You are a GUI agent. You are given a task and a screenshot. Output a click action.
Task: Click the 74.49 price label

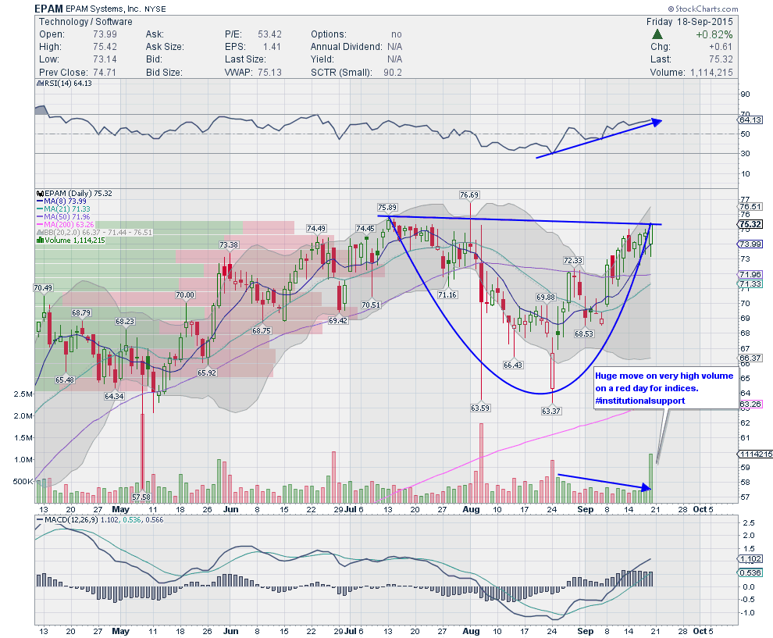pyautogui.click(x=316, y=228)
